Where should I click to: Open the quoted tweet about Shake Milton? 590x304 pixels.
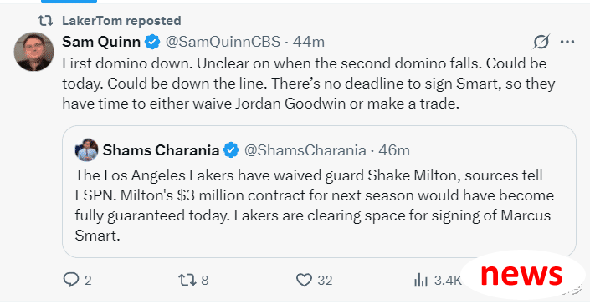tap(319, 191)
